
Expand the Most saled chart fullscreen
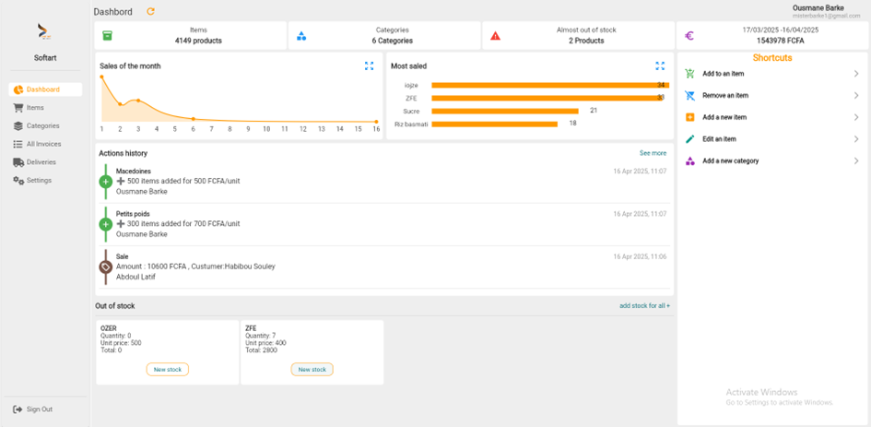[660, 66]
